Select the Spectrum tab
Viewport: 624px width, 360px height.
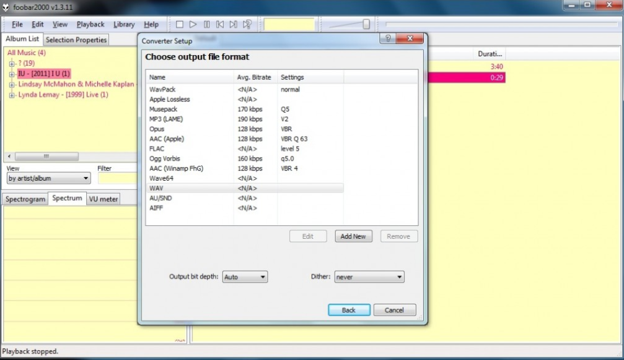pos(67,199)
